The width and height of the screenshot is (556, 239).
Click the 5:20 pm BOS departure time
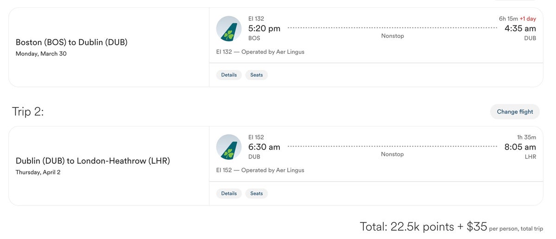264,29
